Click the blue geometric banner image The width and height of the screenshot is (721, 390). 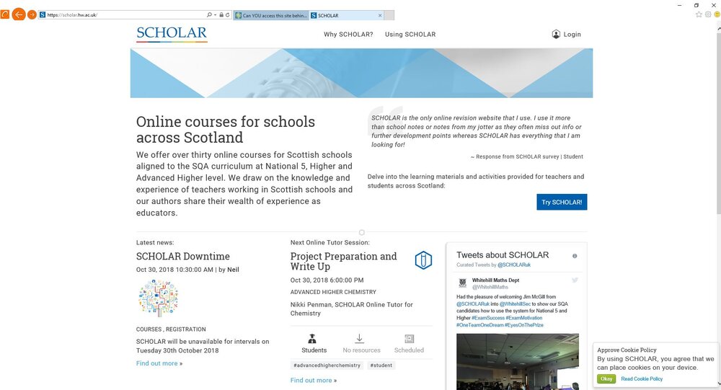(x=361, y=73)
